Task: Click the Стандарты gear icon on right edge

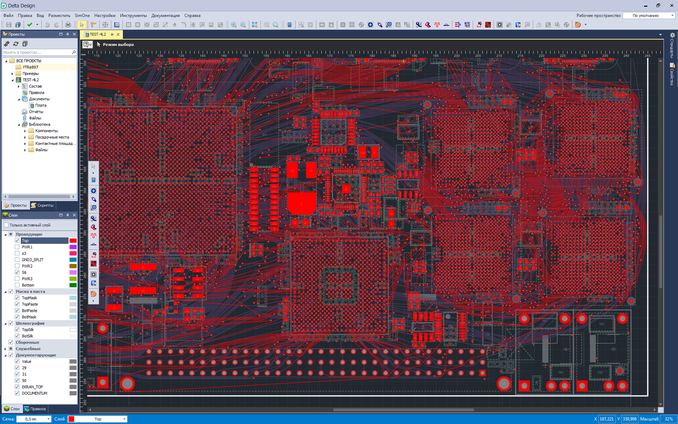Action: (673, 35)
